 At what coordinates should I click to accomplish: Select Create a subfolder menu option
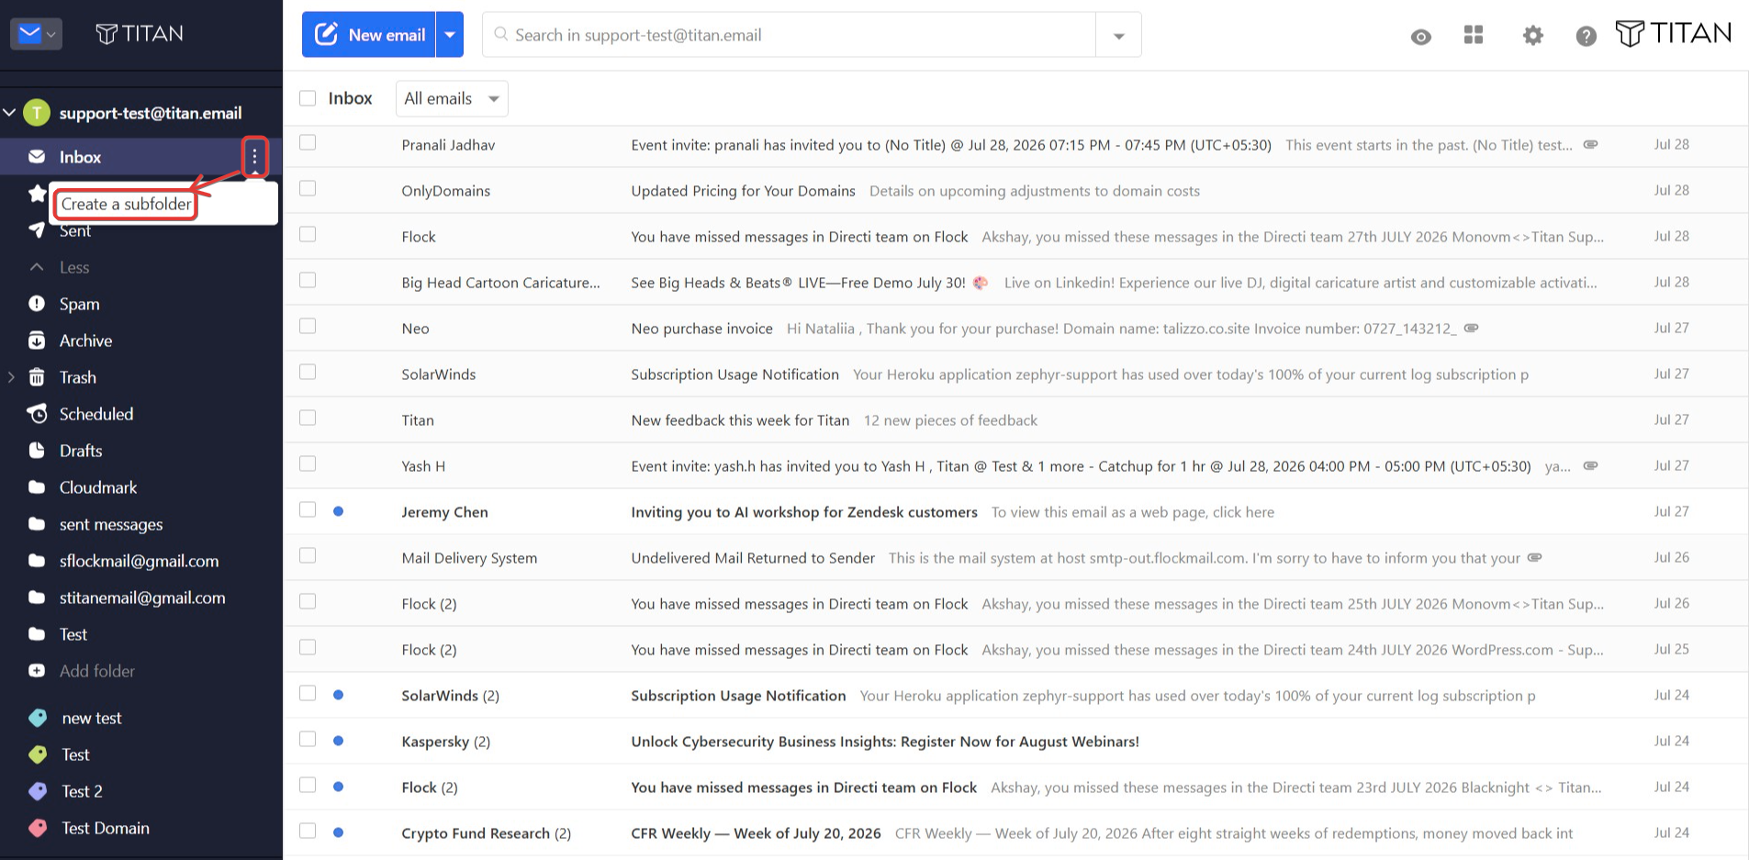point(127,204)
